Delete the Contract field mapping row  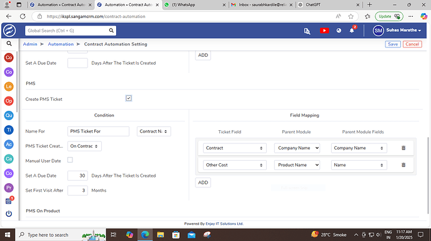[x=404, y=148]
